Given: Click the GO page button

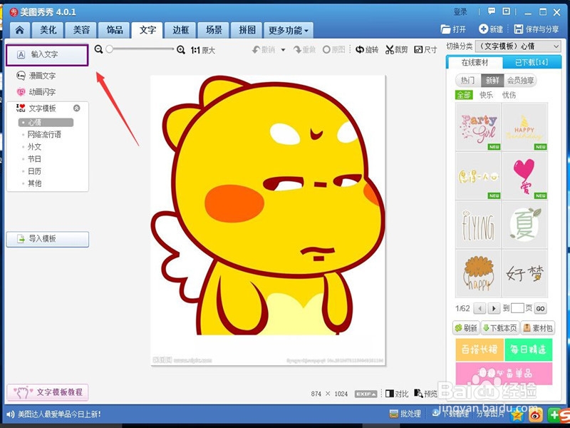Looking at the screenshot, I should (540, 309).
